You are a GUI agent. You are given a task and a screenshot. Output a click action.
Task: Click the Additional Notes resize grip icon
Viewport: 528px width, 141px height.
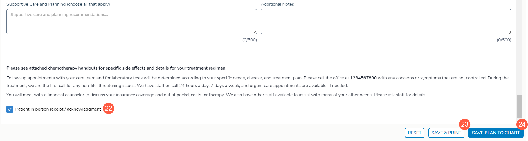pyautogui.click(x=509, y=32)
